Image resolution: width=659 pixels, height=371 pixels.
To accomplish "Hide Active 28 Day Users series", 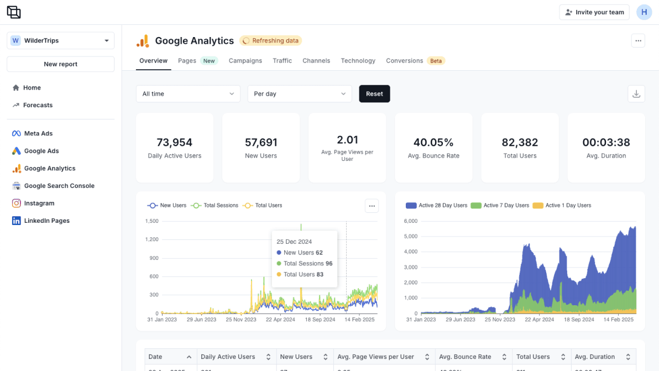I will (x=436, y=206).
